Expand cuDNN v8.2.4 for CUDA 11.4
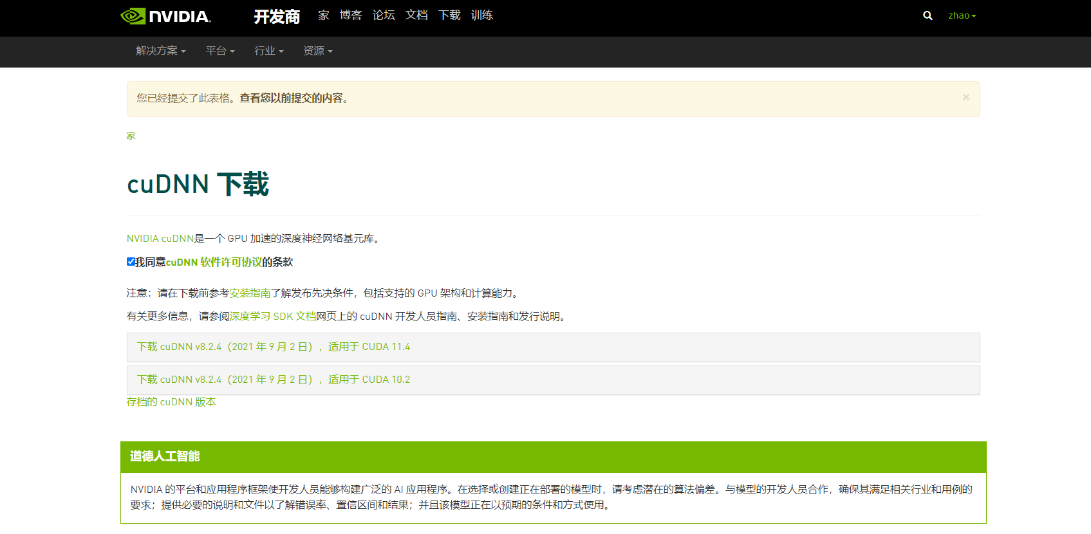The image size is (1091, 534). (x=554, y=347)
